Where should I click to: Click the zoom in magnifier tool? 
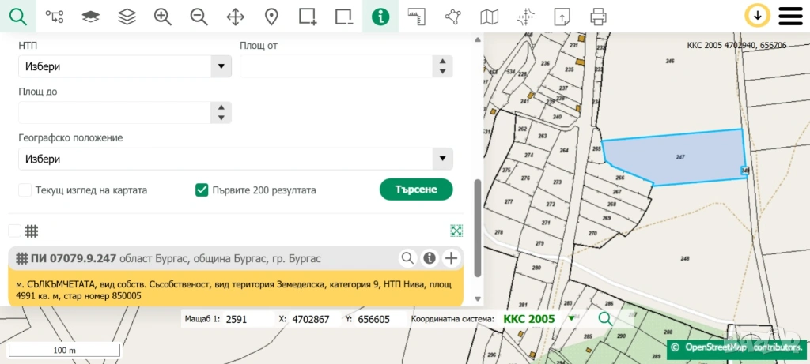tap(163, 17)
